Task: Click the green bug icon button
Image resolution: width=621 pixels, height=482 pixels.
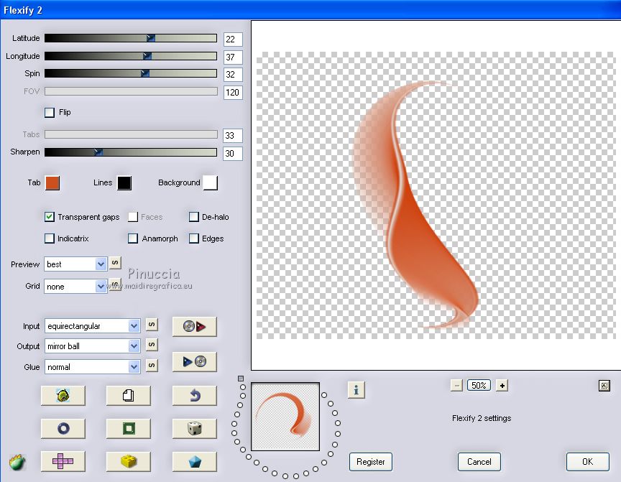Action: coord(63,395)
